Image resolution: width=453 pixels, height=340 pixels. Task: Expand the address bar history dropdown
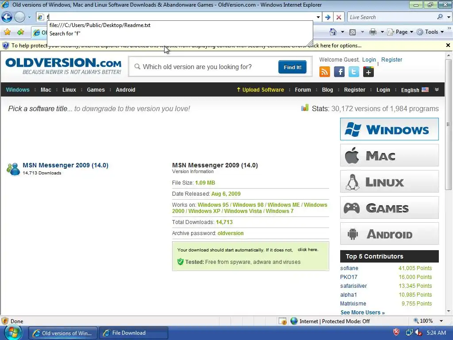[319, 17]
